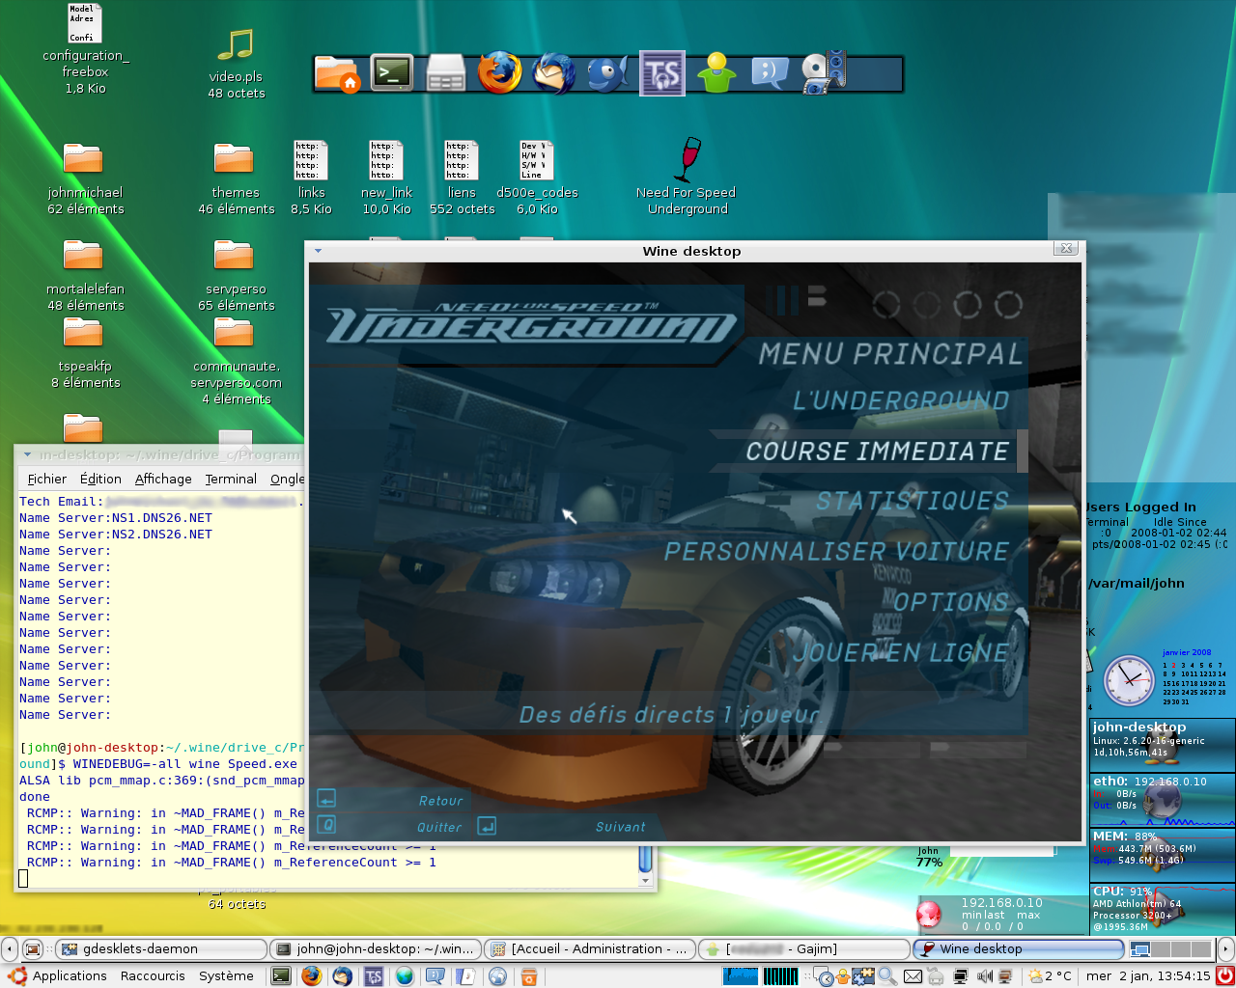The height and width of the screenshot is (988, 1236).
Task: Open STATISTIQUES in game menu
Action: [x=913, y=501]
